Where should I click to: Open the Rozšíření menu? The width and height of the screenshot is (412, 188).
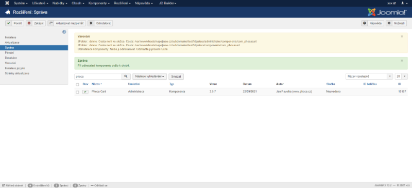click(x=122, y=3)
